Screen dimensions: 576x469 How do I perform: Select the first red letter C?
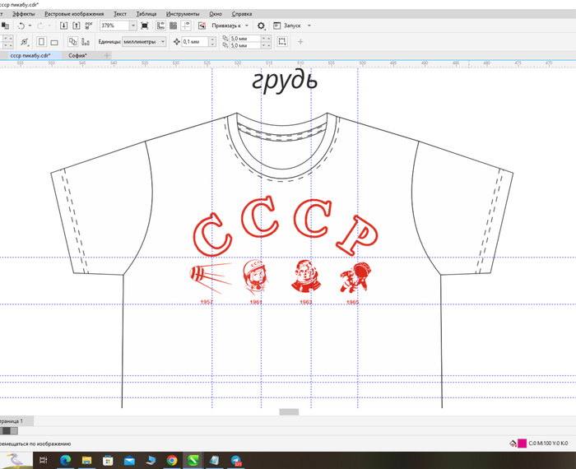(x=212, y=234)
